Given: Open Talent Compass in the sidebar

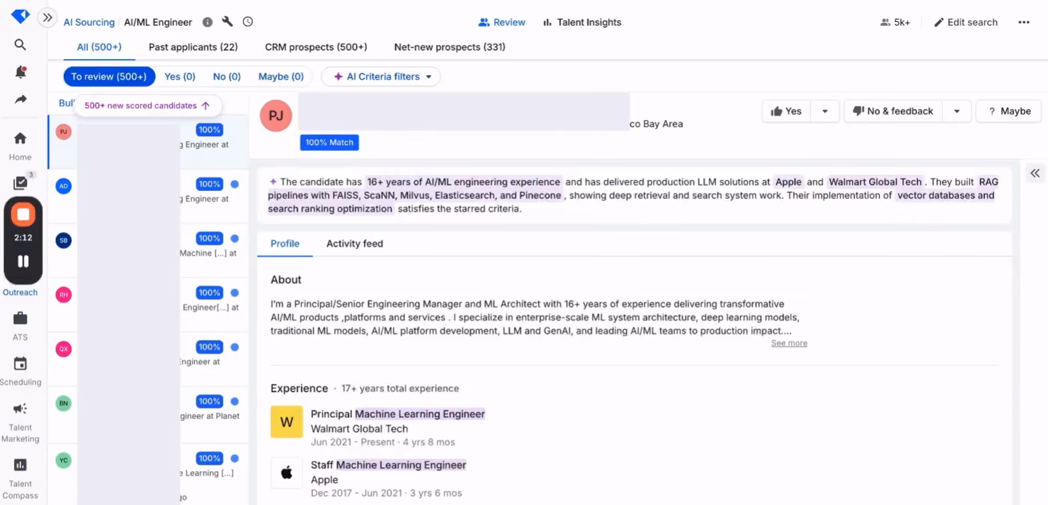Looking at the screenshot, I should coord(21,478).
